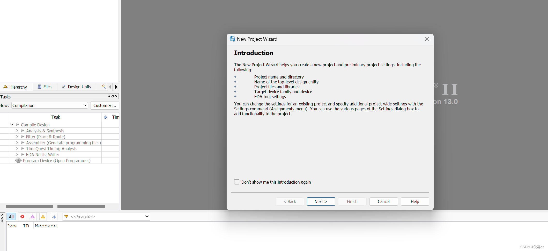The image size is (548, 251).
Task: Switch to the Design Units tab
Action: 77,87
